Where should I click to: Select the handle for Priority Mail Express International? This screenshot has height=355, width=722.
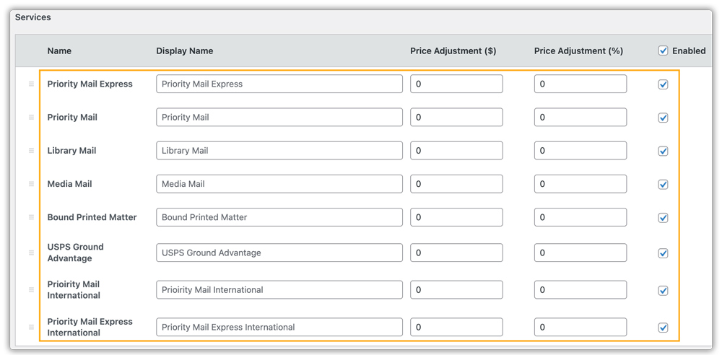tap(31, 327)
